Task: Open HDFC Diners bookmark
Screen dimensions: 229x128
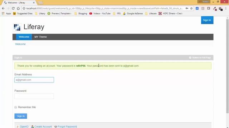Action: point(171,14)
